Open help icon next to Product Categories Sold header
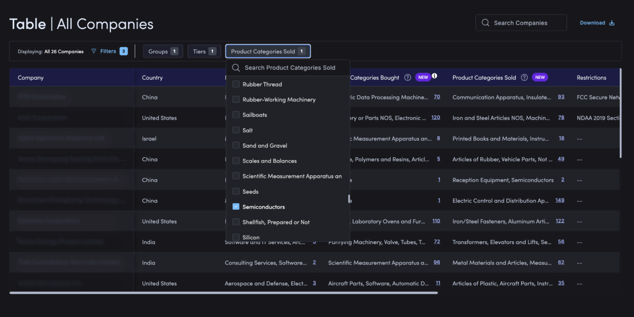 (524, 77)
